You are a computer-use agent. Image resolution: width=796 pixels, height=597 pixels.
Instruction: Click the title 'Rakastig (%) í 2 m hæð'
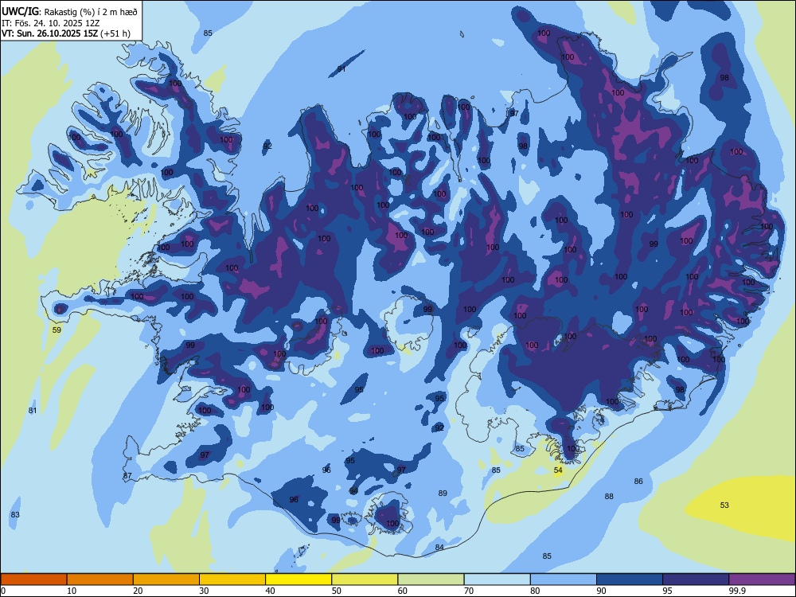(x=91, y=12)
